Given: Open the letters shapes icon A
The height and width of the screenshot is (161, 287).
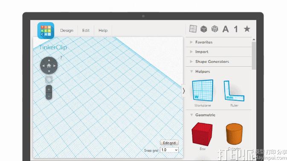Looking at the screenshot, I should 226,29.
